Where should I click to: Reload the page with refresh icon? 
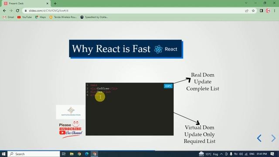17,10
